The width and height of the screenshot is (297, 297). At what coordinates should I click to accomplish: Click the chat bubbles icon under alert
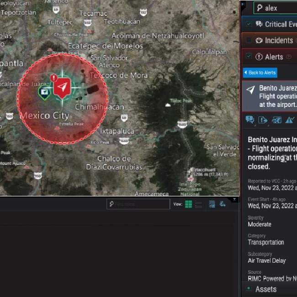[x=249, y=120]
